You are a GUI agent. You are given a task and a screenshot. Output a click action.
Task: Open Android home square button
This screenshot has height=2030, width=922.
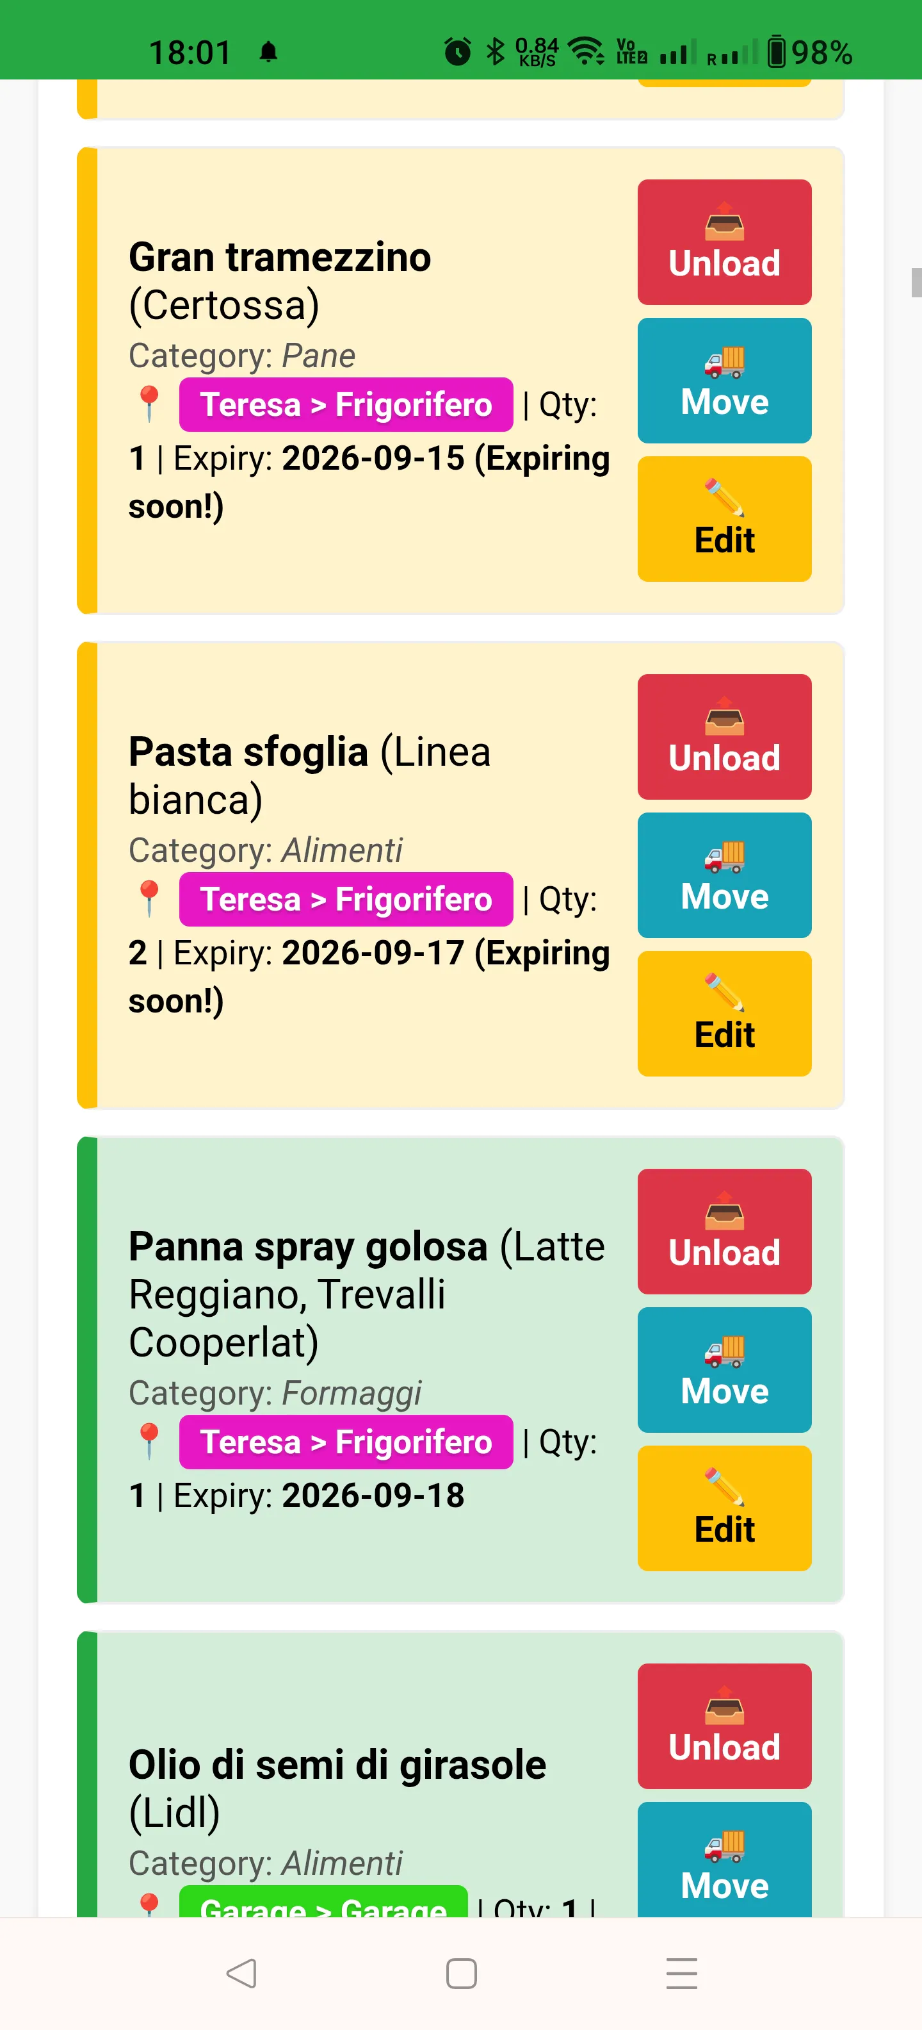pos(462,1973)
